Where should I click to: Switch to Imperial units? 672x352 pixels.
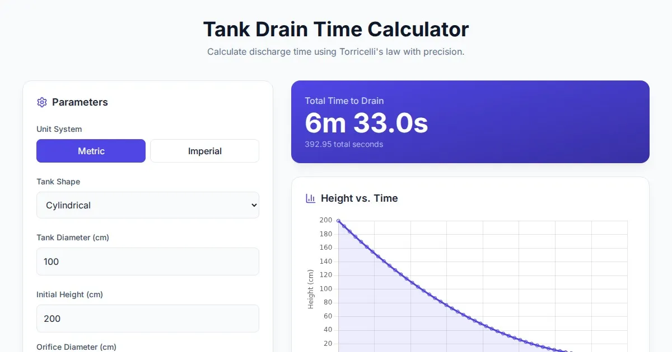[204, 151]
